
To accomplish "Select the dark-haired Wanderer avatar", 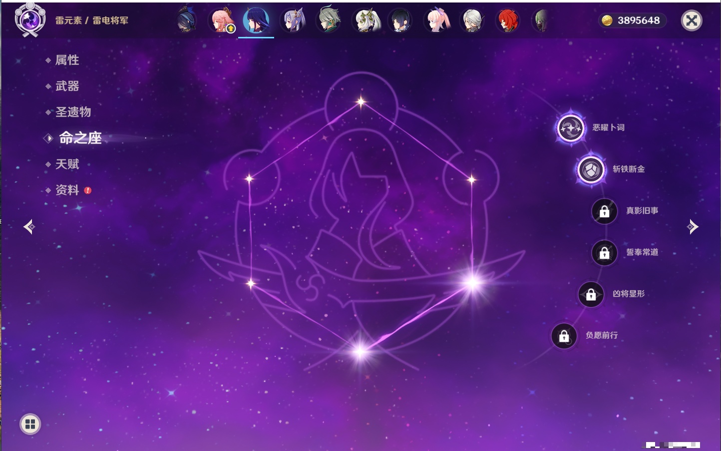I will [x=400, y=20].
